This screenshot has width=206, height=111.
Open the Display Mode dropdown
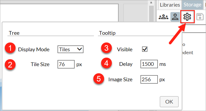(71, 49)
